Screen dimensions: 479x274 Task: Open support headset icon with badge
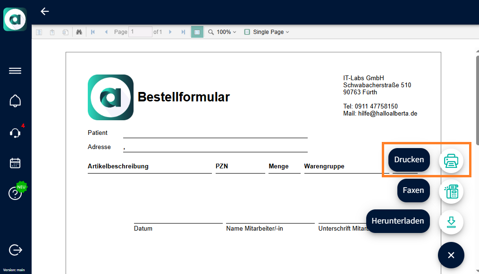pyautogui.click(x=15, y=133)
